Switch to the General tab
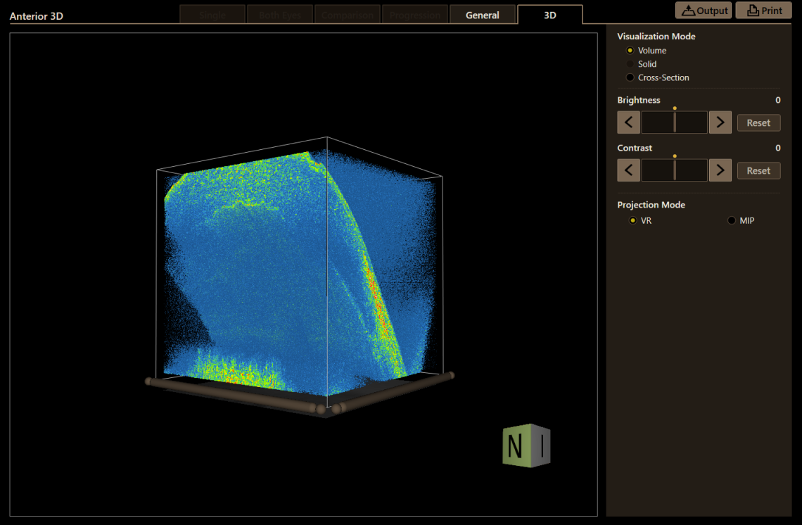The height and width of the screenshot is (525, 802). (x=483, y=14)
